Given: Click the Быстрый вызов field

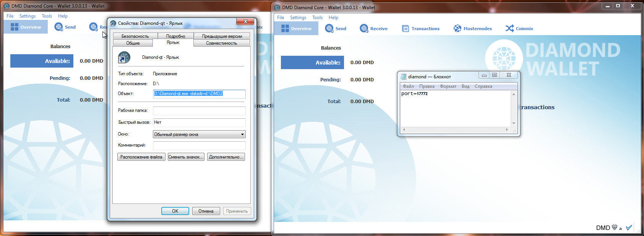Looking at the screenshot, I should click(199, 123).
